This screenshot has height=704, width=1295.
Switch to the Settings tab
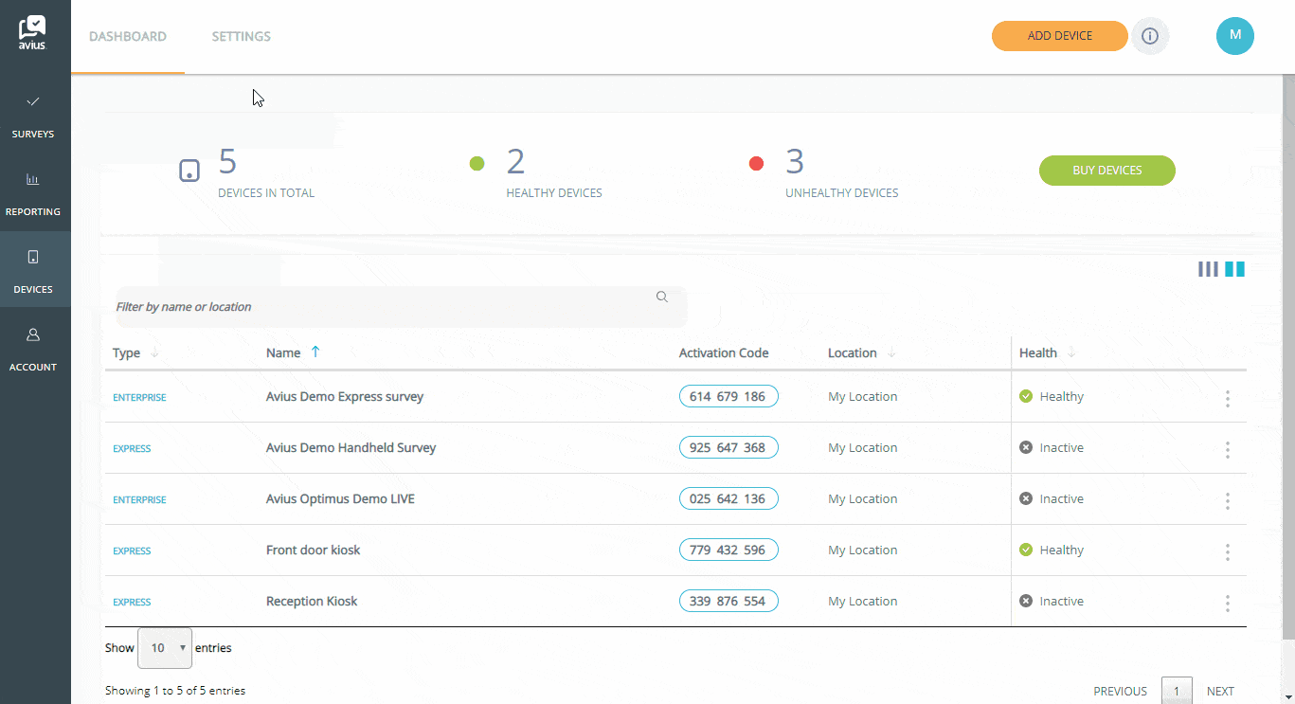pyautogui.click(x=241, y=37)
